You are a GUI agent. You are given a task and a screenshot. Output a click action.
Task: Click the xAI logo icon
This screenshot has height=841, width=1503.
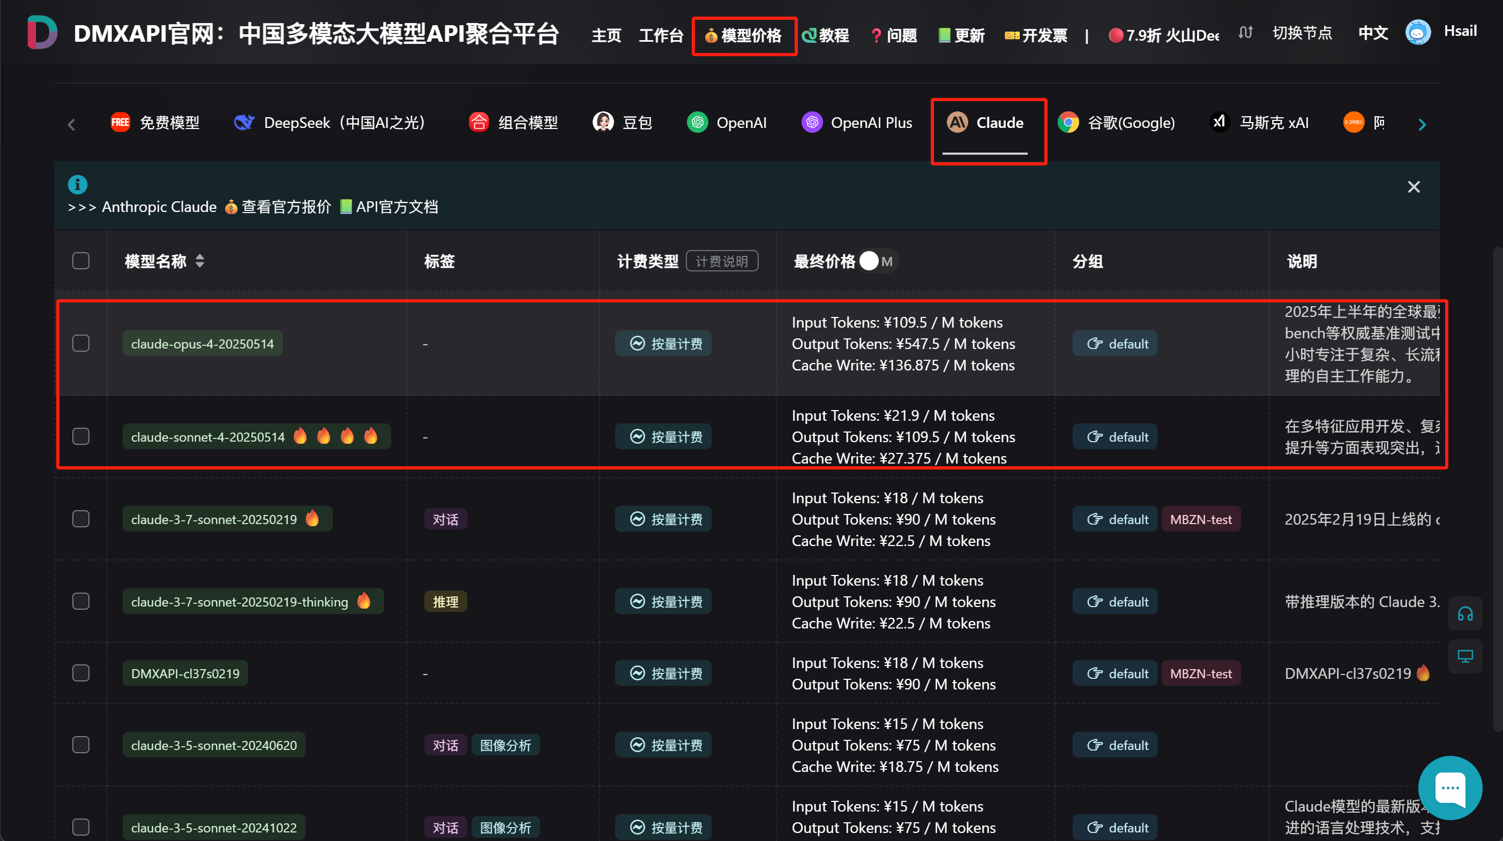click(1220, 123)
